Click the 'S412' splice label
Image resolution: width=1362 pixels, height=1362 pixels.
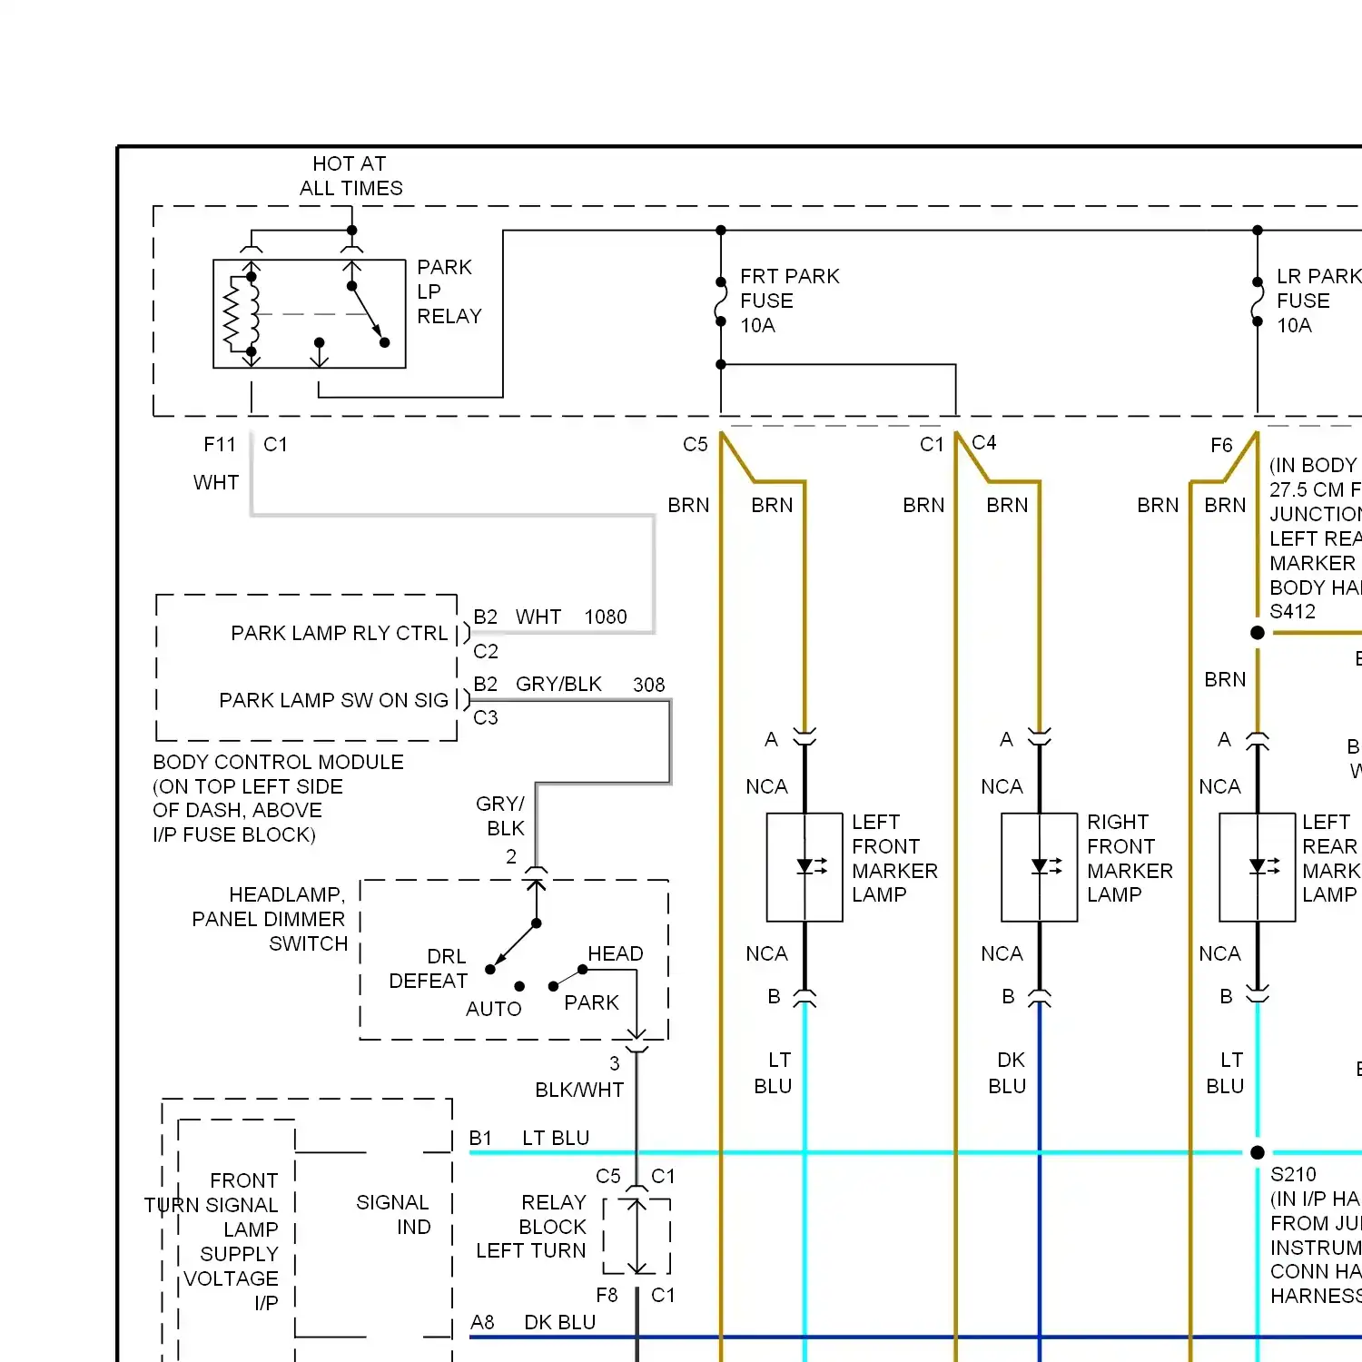1293,612
